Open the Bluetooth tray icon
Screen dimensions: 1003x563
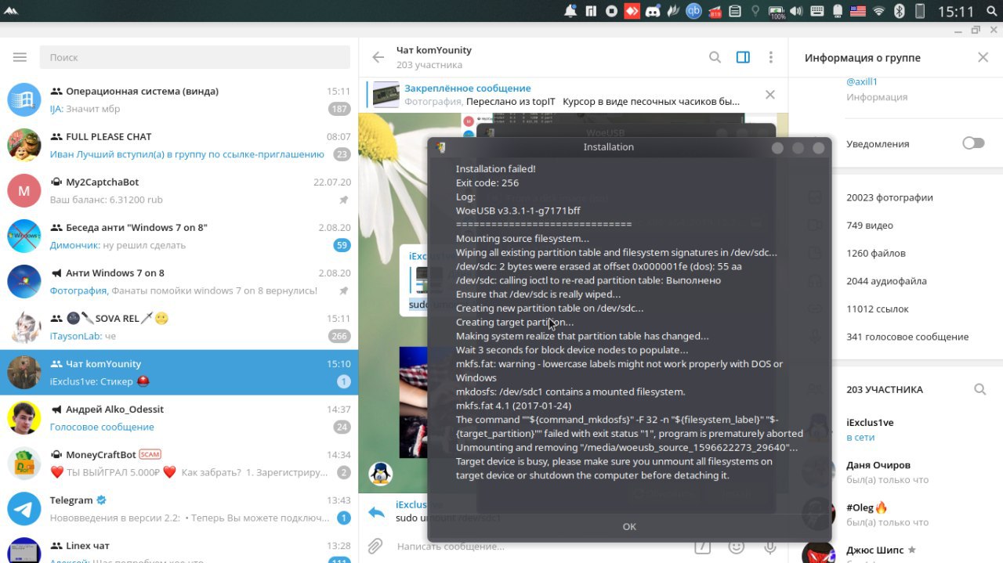[900, 11]
